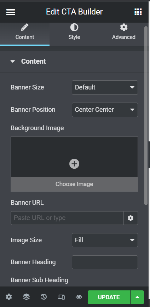Switch to the Advanced tab
Screen dimensions: 150x307
click(124, 32)
